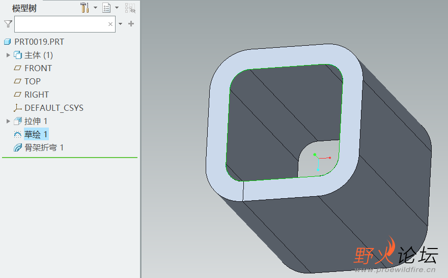Select the FRONT datum plane

point(38,68)
